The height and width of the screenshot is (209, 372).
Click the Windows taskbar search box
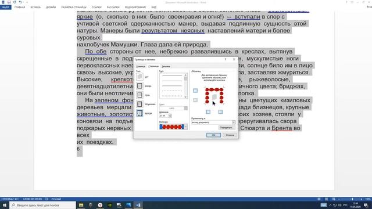point(42,205)
